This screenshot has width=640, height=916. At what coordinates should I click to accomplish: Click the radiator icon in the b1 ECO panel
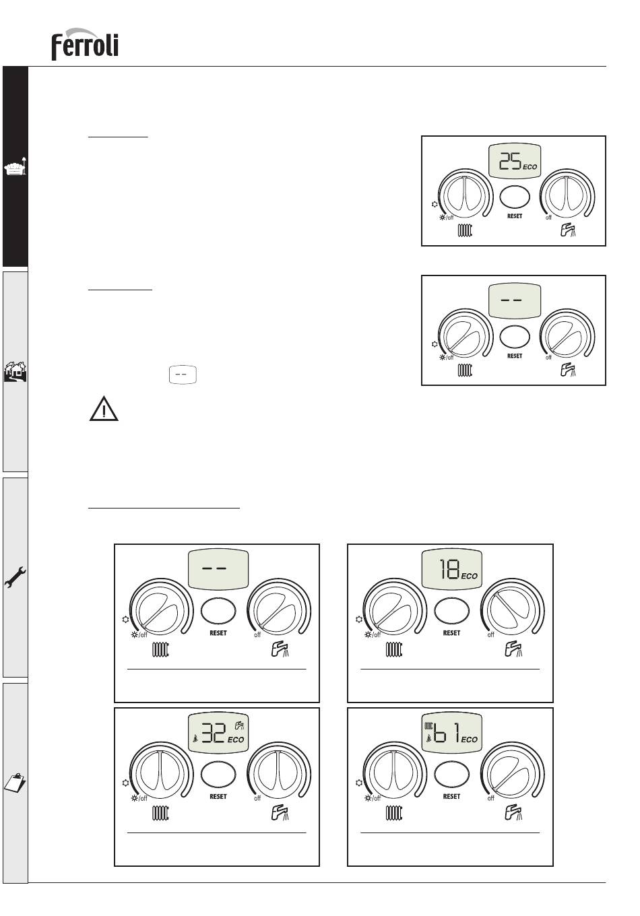point(393,813)
